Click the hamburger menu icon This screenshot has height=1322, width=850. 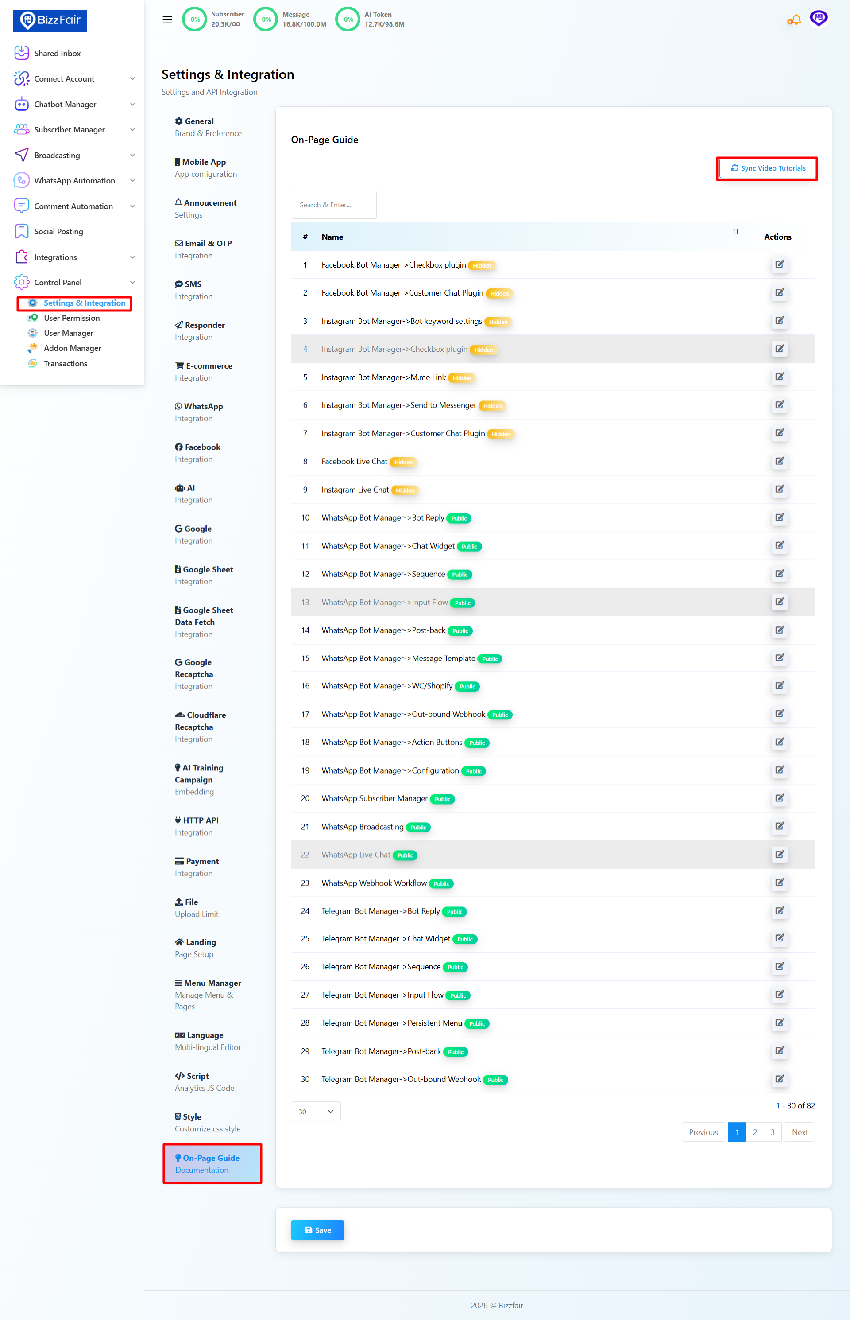coord(167,20)
